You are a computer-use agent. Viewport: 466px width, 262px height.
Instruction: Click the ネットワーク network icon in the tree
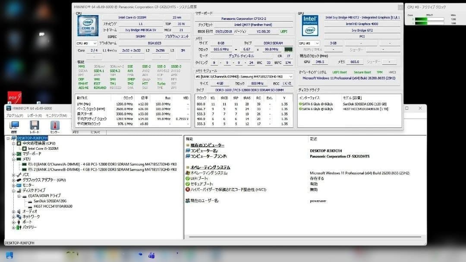(19, 217)
